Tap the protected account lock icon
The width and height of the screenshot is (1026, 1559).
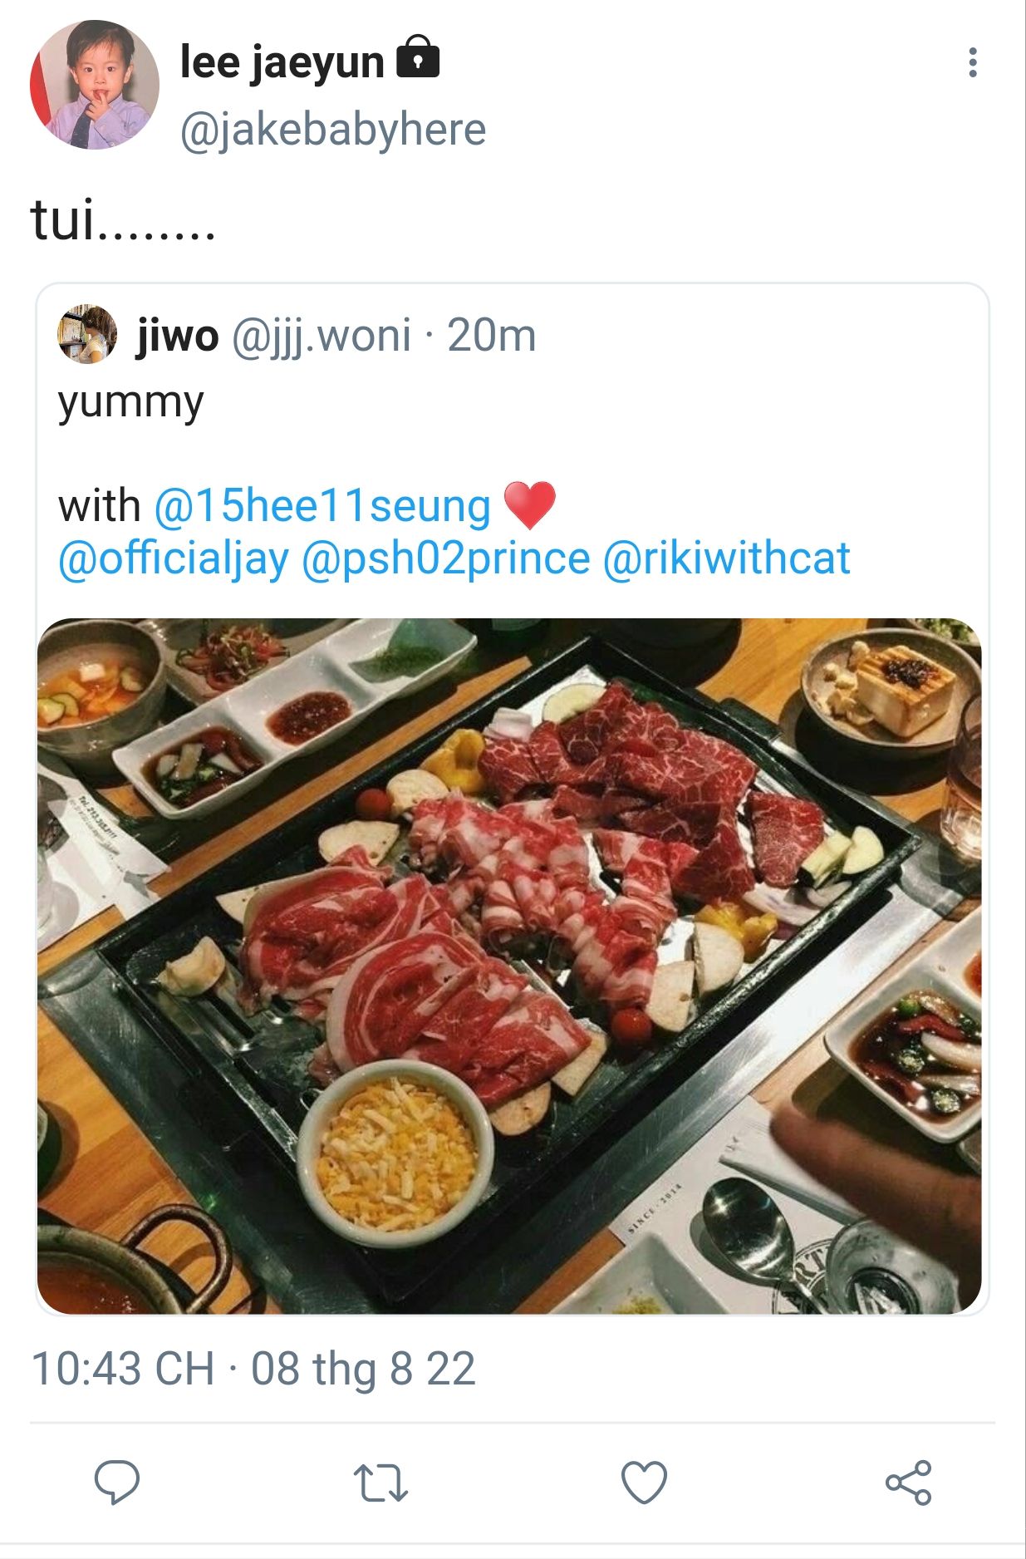pyautogui.click(x=418, y=58)
